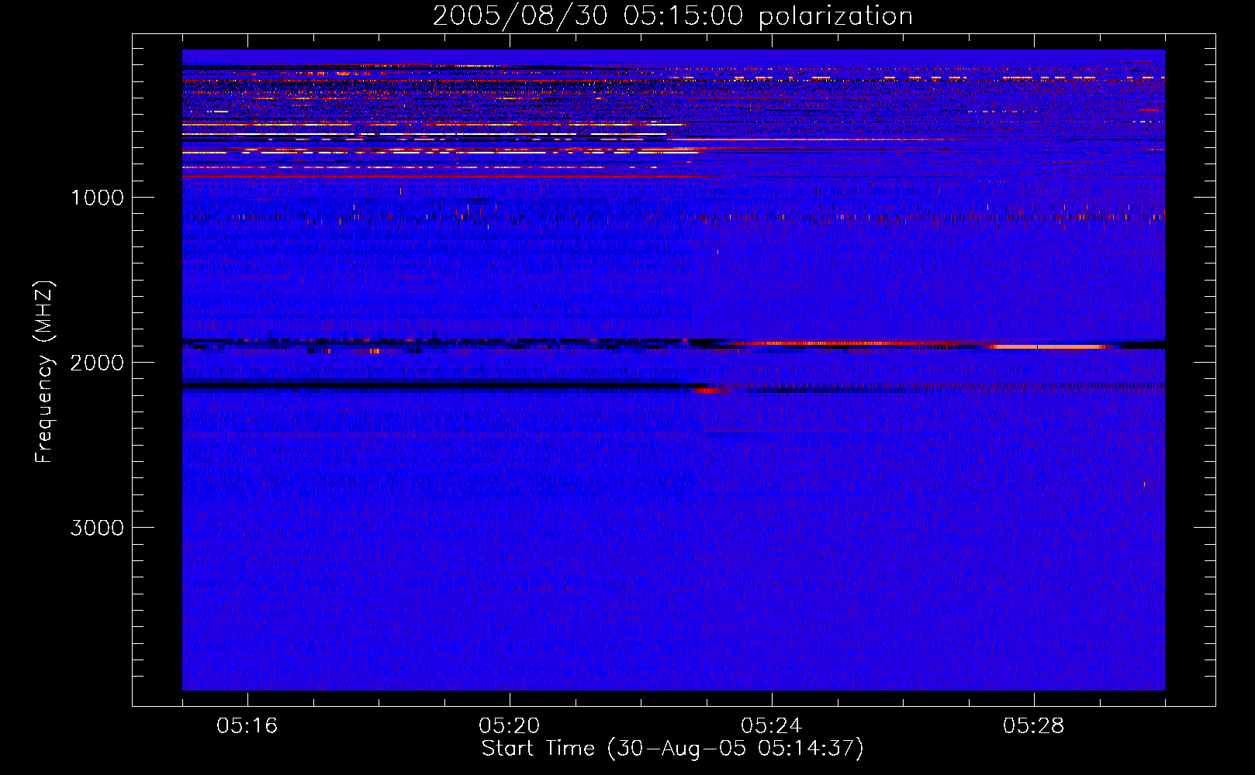Screen dimensions: 1255x775
Task: Click the 3000 frequency tick label
Action: click(97, 528)
